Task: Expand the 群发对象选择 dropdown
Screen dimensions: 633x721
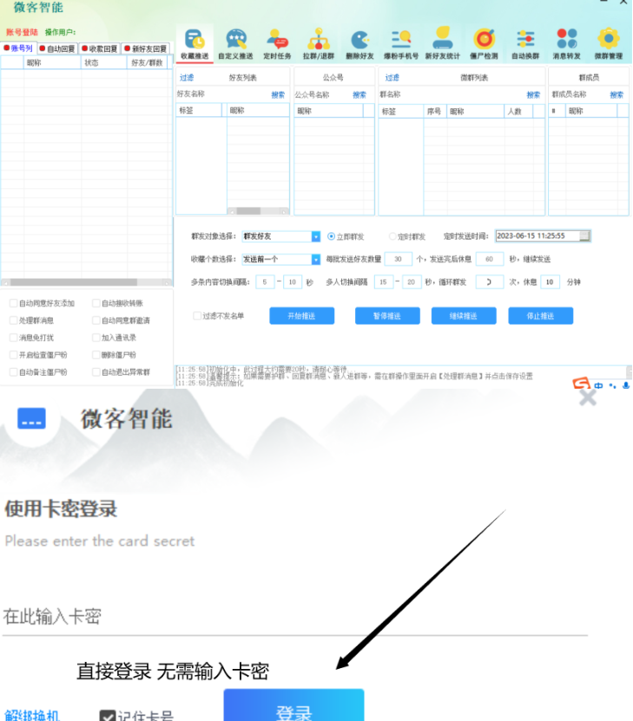Action: click(x=316, y=236)
